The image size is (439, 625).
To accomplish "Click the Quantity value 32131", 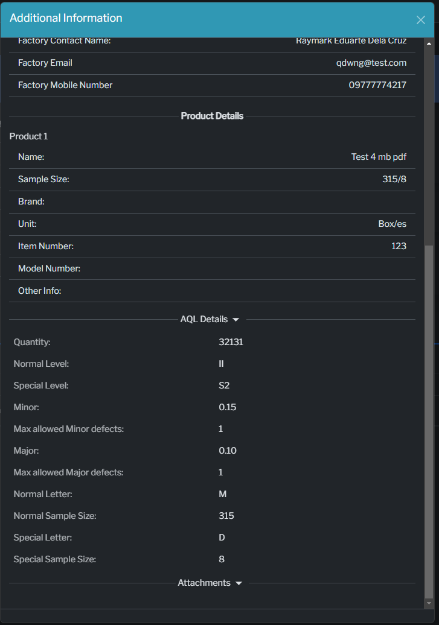I will [x=231, y=342].
